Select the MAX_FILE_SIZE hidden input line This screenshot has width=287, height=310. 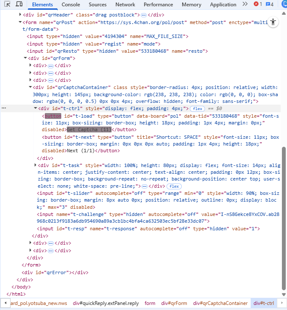pyautogui.click(x=107, y=36)
